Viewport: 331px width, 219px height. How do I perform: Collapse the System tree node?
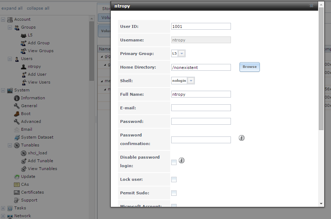[3, 90]
